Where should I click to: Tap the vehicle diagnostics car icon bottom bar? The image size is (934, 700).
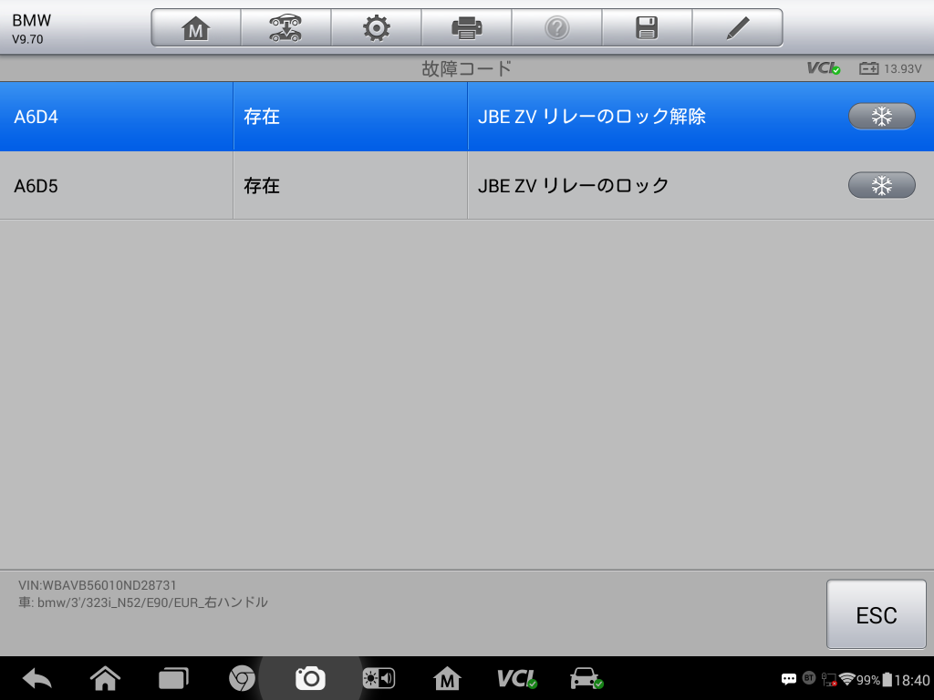(x=586, y=678)
